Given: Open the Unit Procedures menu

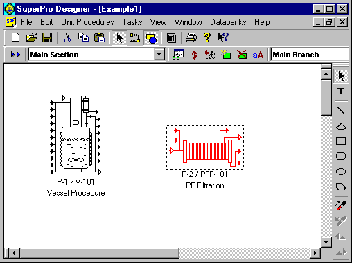Looking at the screenshot, I should [87, 22].
